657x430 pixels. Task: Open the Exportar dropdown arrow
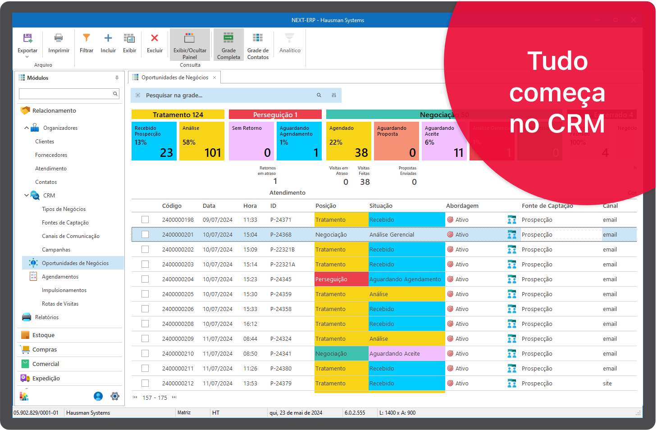[x=27, y=57]
